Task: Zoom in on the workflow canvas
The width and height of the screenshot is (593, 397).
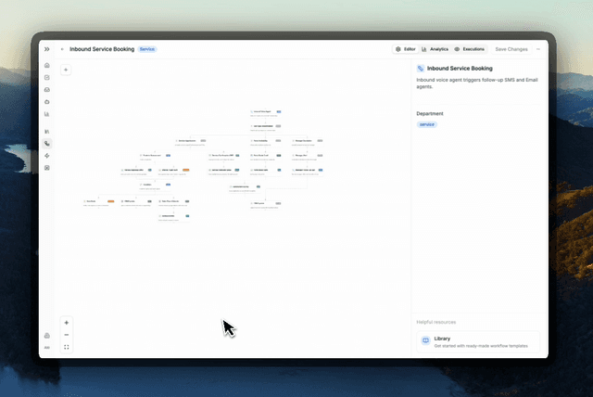Action: coord(67,323)
